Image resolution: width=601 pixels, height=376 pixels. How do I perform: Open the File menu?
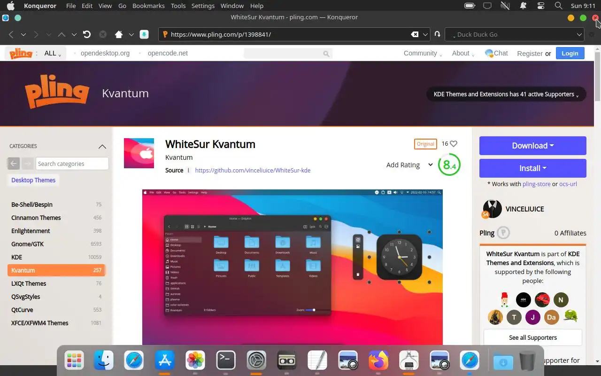pos(71,6)
